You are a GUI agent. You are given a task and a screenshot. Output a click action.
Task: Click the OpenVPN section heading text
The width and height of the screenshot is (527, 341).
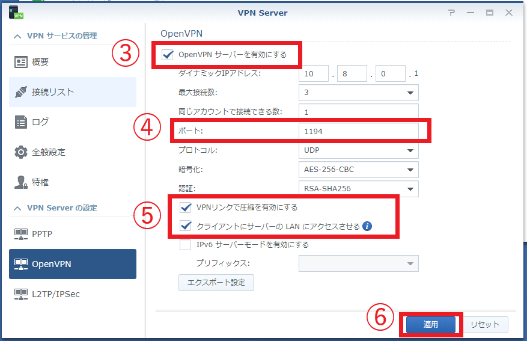[x=181, y=34]
